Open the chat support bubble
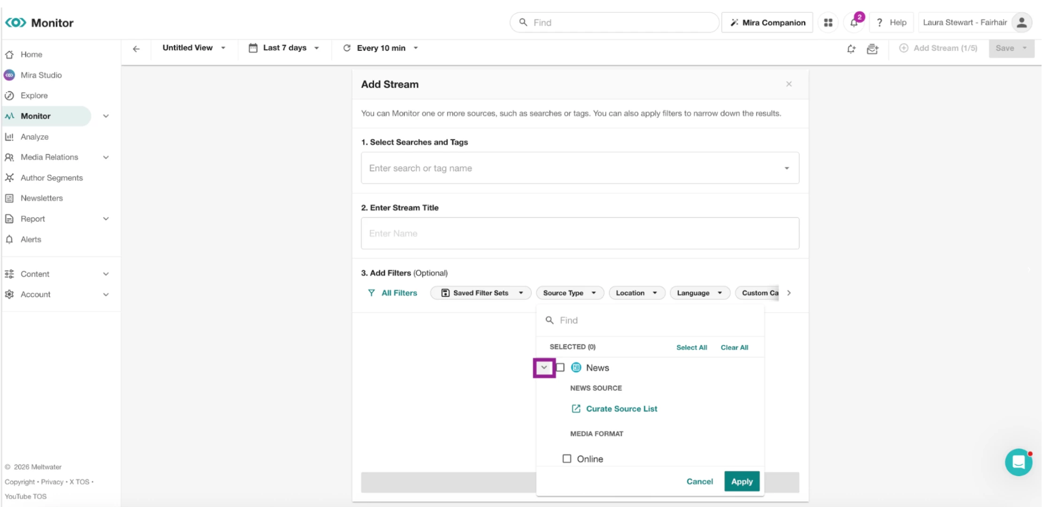The height and width of the screenshot is (507, 1042). (1019, 462)
